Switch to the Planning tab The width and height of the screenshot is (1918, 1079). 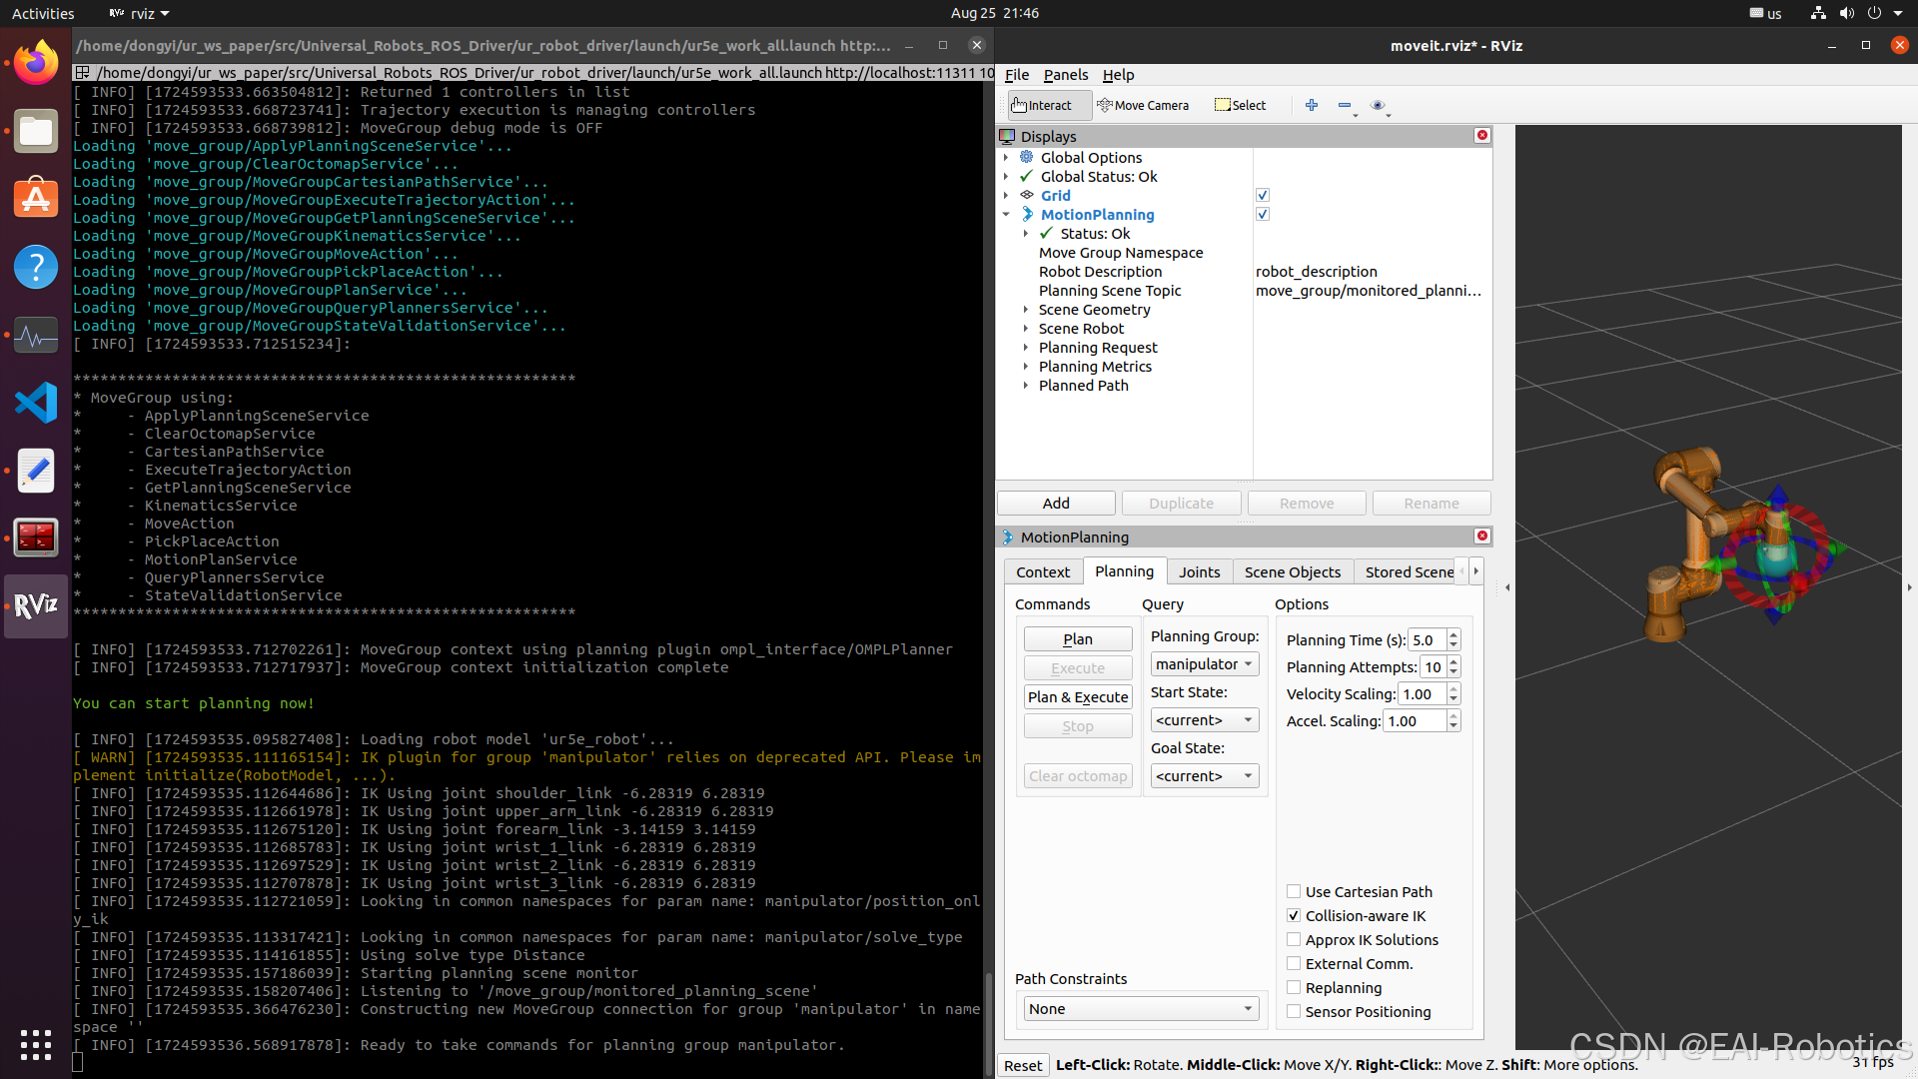[x=1123, y=570]
